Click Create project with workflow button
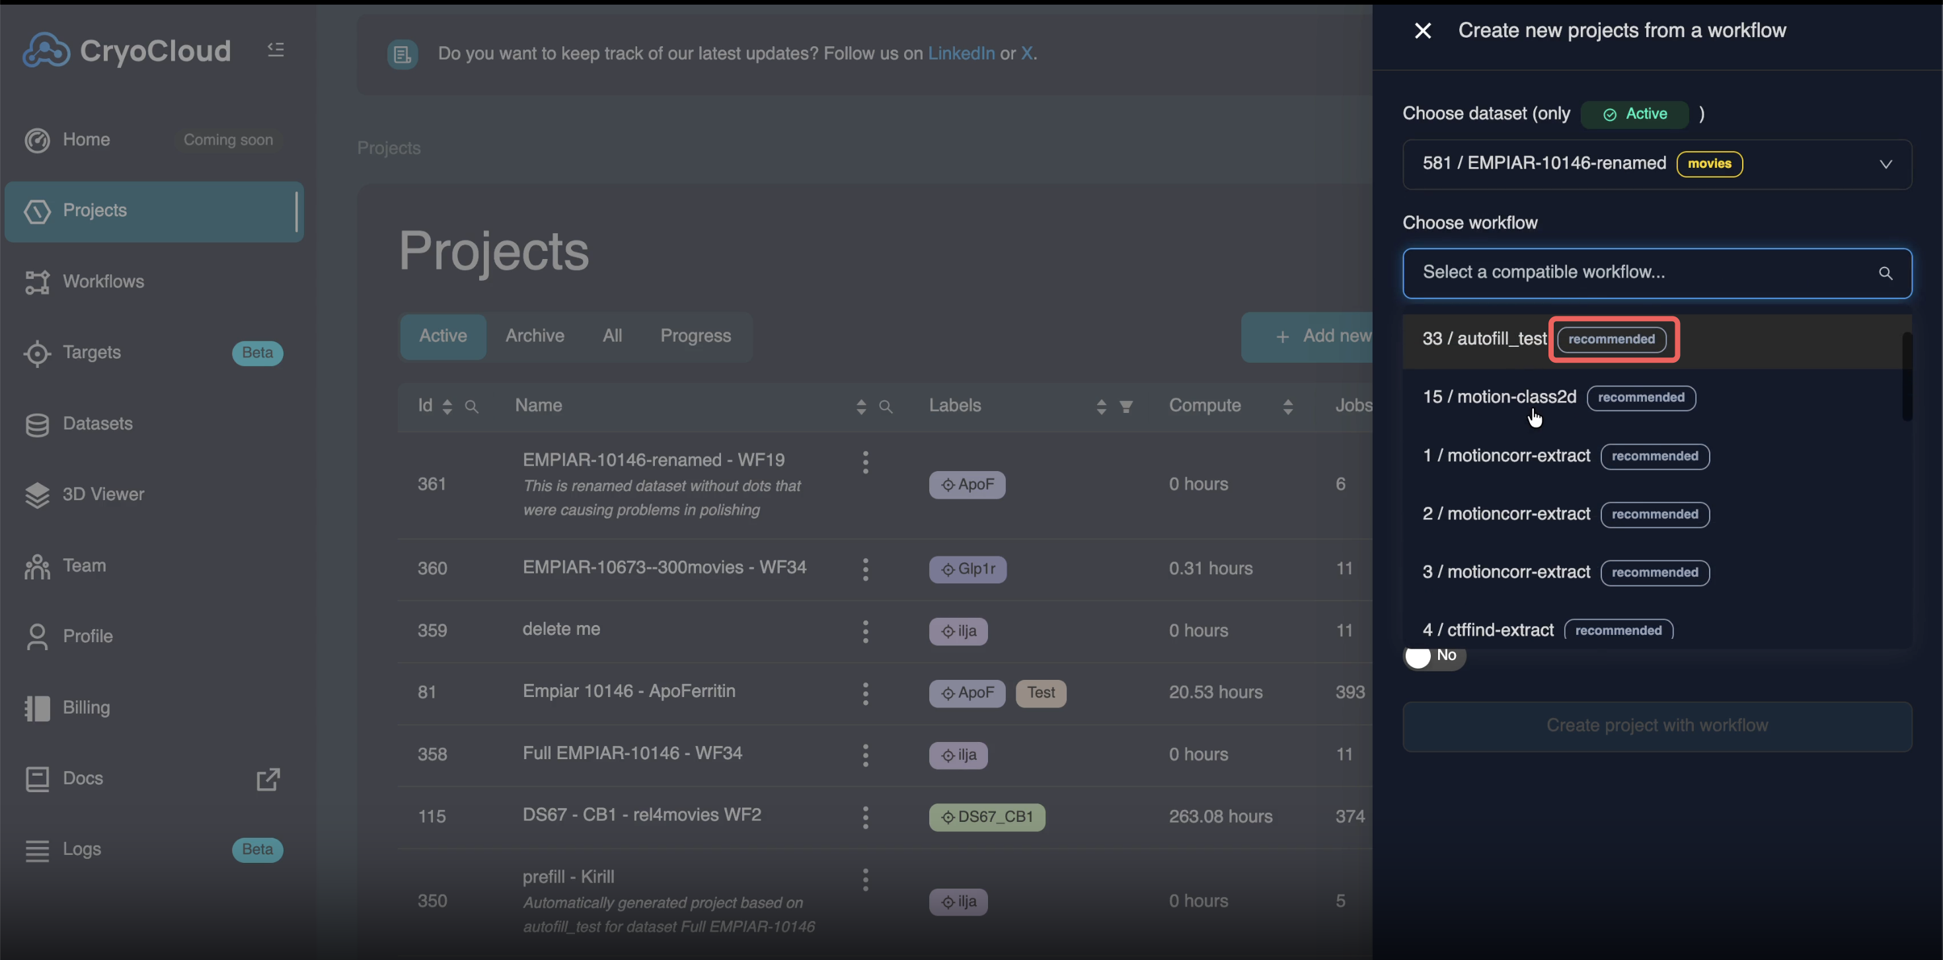Viewport: 1943px width, 960px height. pyautogui.click(x=1656, y=726)
